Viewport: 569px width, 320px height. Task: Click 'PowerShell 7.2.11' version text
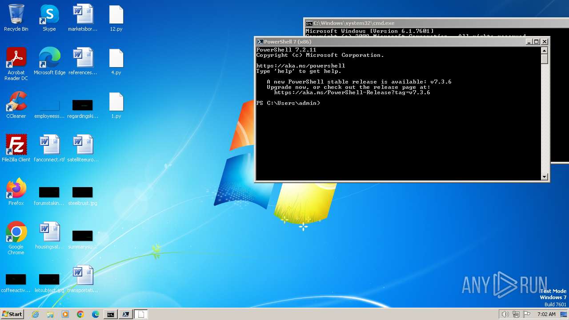coord(286,50)
